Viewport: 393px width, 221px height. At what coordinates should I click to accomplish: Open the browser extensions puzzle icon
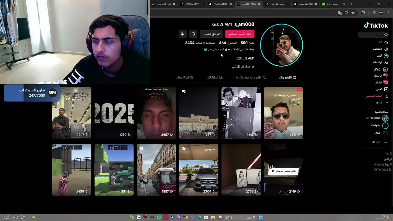(x=363, y=13)
